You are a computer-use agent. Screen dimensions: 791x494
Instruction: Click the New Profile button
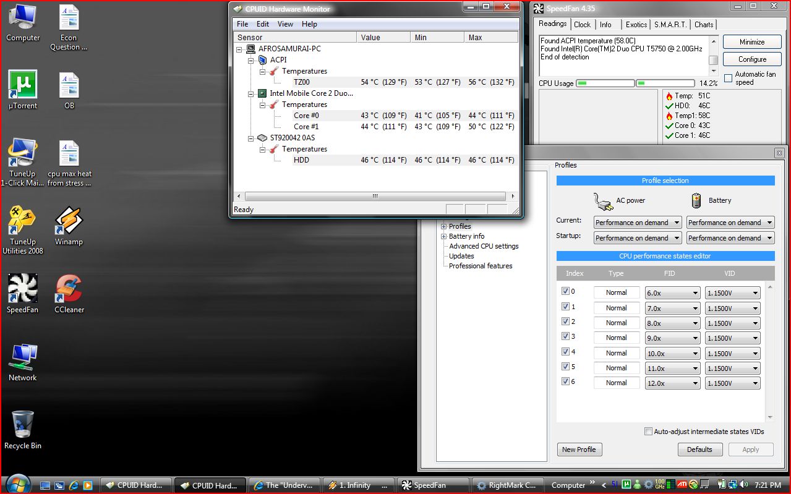579,449
